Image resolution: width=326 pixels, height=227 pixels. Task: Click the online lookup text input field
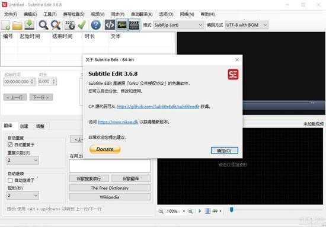(110, 166)
